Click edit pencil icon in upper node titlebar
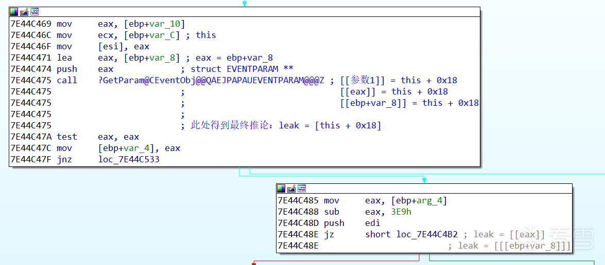This screenshot has width=605, height=265. (24, 12)
